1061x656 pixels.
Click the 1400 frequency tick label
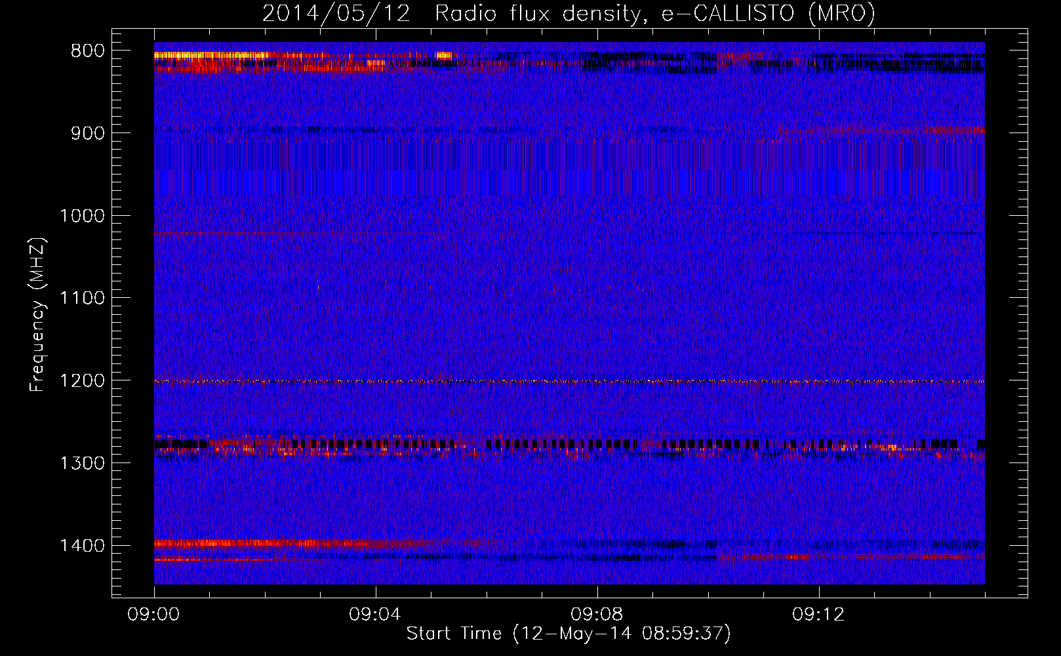[82, 546]
